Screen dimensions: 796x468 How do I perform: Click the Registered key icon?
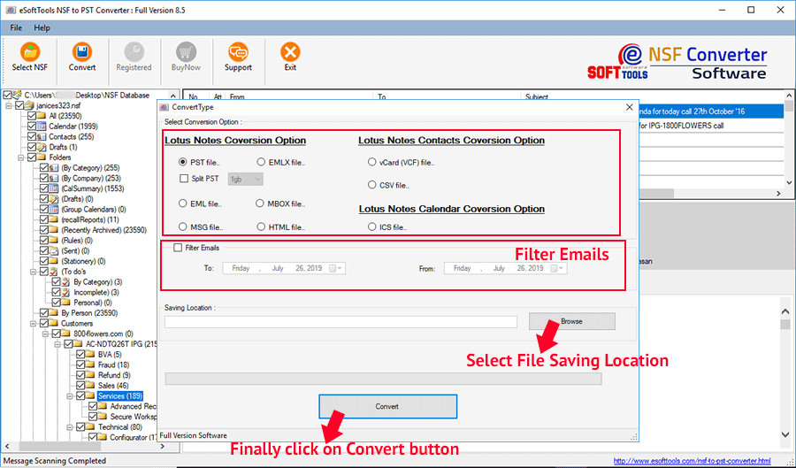[x=134, y=52]
